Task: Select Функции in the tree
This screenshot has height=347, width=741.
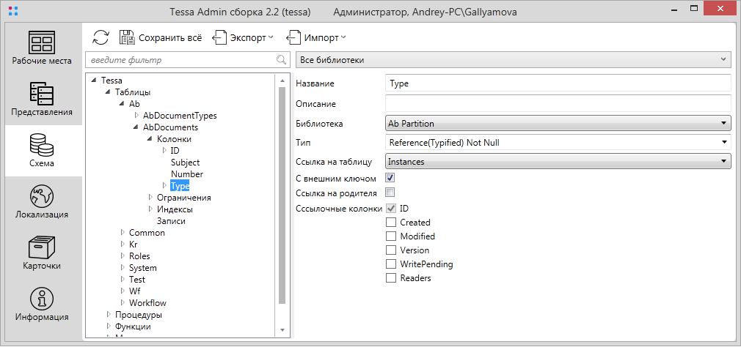Action: pos(134,327)
